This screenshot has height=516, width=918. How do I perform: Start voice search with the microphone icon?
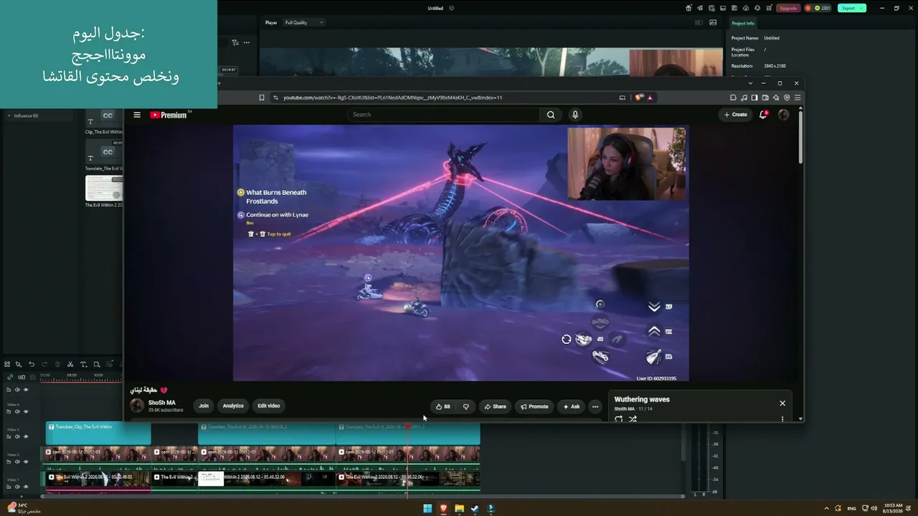[x=574, y=115]
